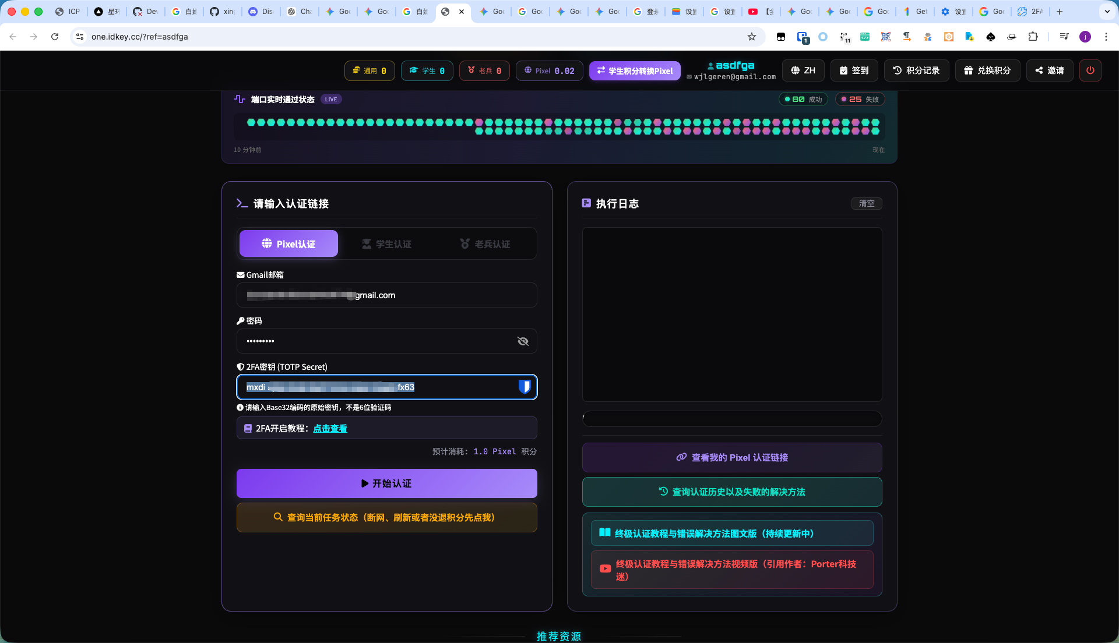Click the execution log progress bar

click(732, 418)
